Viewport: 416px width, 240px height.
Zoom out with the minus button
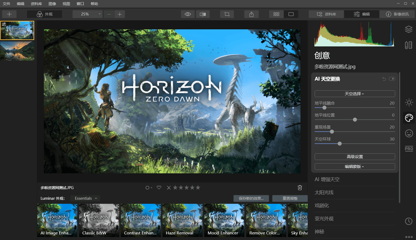(x=109, y=14)
